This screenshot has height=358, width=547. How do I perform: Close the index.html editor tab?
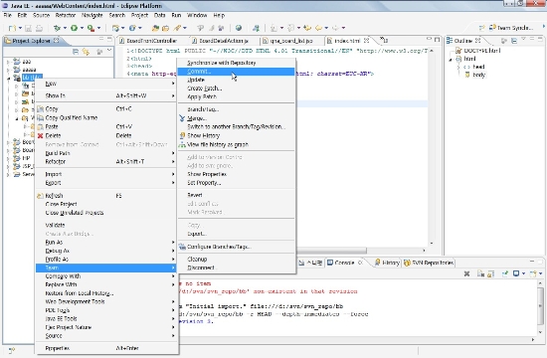[366, 41]
